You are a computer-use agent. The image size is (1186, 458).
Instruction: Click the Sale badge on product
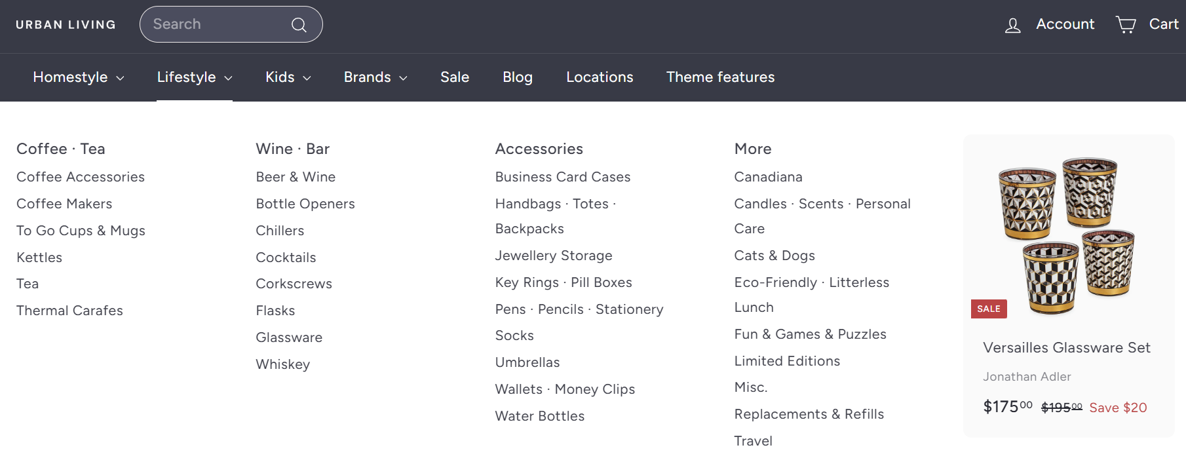[988, 309]
